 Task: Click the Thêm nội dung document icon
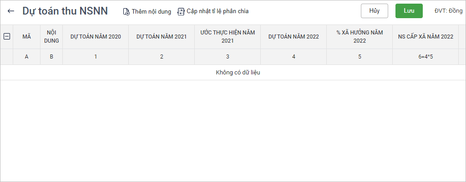(x=126, y=12)
